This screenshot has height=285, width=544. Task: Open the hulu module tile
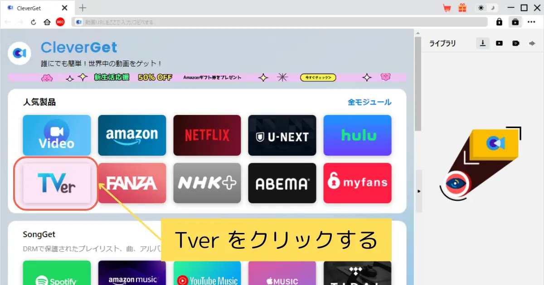pyautogui.click(x=357, y=135)
